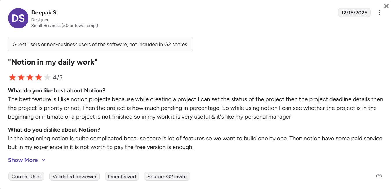Expand the review with Show More
This screenshot has height=189, width=391.
click(23, 160)
